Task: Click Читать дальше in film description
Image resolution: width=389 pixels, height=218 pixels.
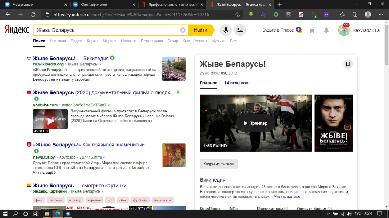Action: click(287, 197)
